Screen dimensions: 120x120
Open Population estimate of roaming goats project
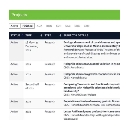coord(92,101)
